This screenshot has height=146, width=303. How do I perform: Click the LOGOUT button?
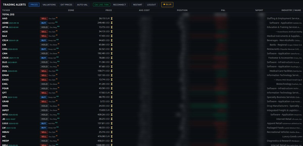[151, 5]
